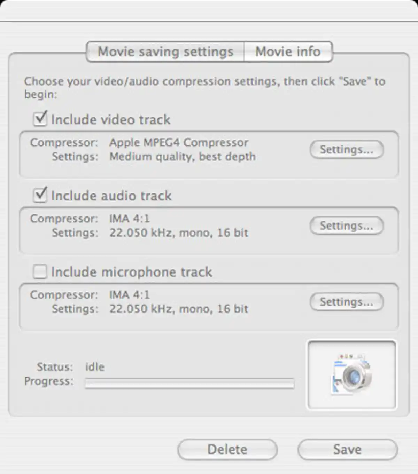This screenshot has height=474, width=418.
Task: Open Settings for the IMA 4:1 audio compressor
Action: click(x=346, y=226)
